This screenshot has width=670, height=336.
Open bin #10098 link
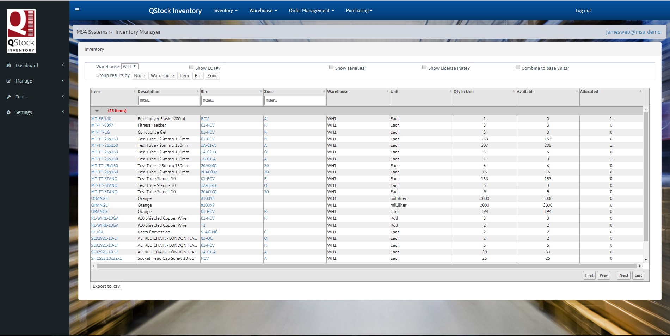tap(208, 199)
